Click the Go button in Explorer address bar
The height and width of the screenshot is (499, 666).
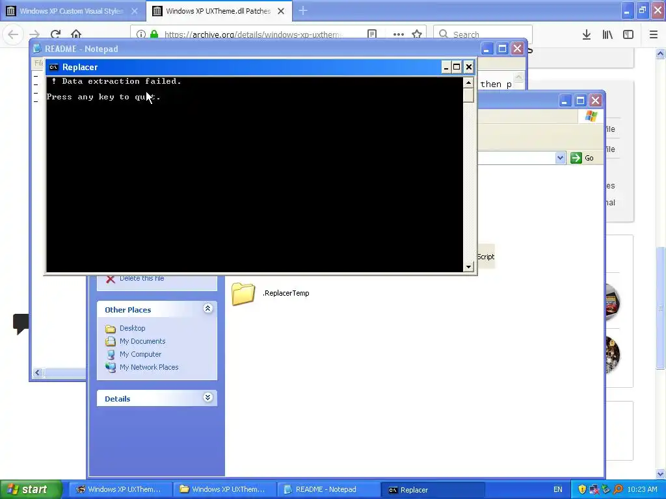coord(582,158)
